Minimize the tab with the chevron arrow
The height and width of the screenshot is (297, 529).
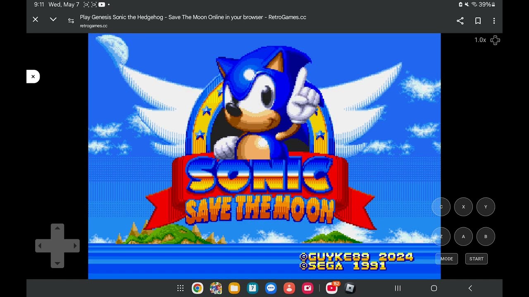coord(53,19)
